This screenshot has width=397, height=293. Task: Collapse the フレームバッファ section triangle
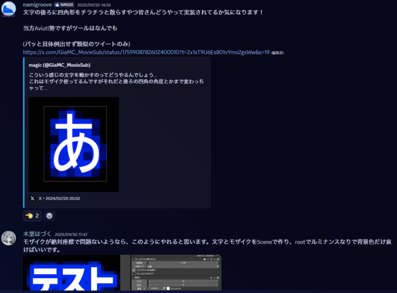pyautogui.click(x=133, y=259)
